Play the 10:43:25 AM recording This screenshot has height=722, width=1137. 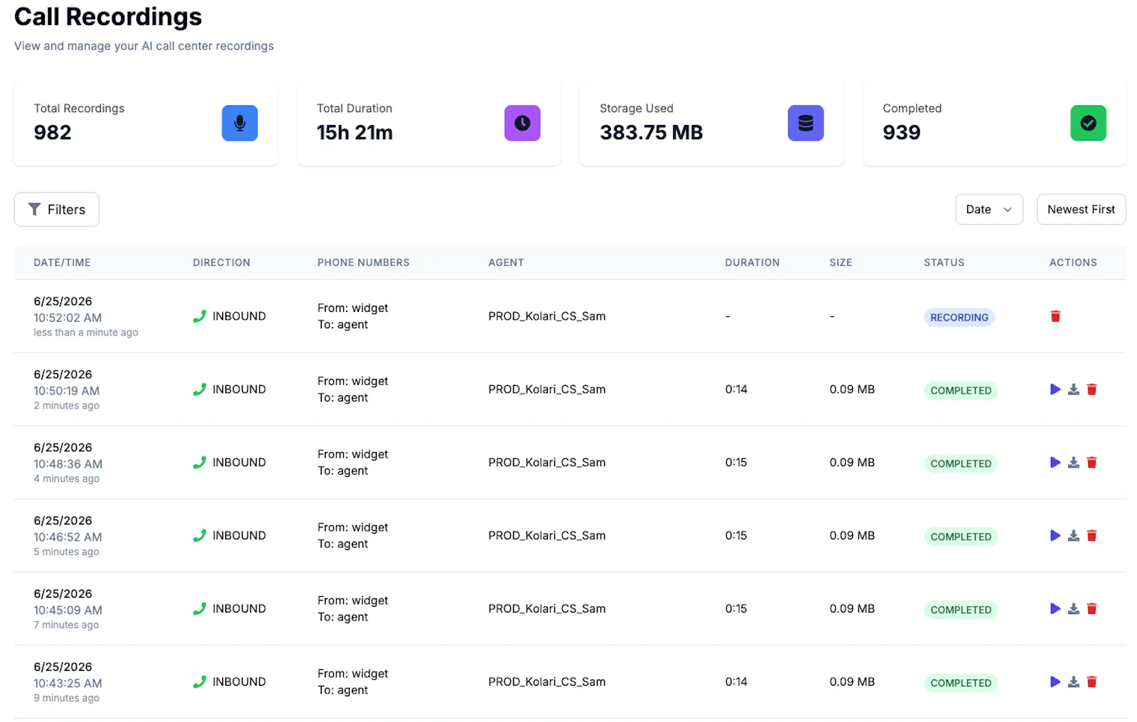(1055, 682)
